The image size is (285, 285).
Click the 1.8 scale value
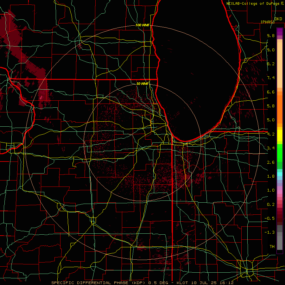271,176
